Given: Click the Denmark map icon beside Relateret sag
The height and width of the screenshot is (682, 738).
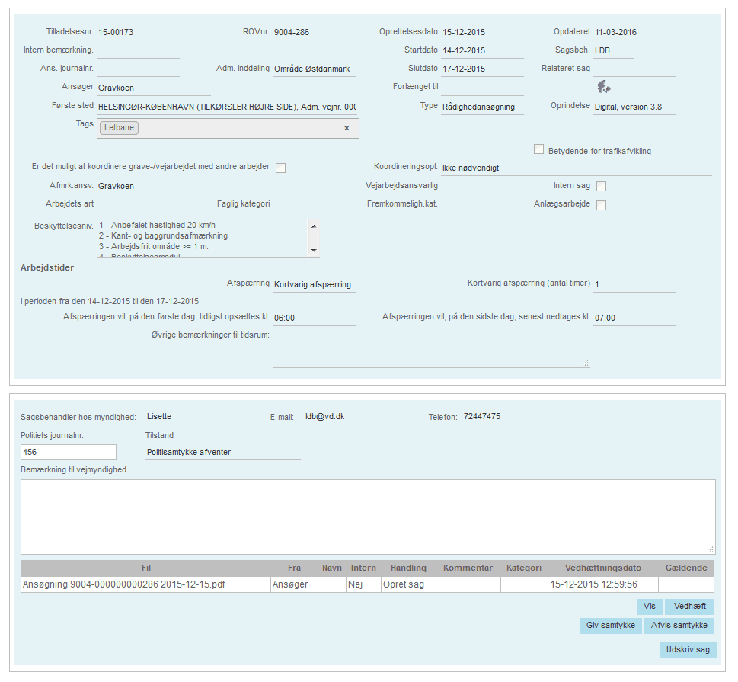Looking at the screenshot, I should 604,86.
